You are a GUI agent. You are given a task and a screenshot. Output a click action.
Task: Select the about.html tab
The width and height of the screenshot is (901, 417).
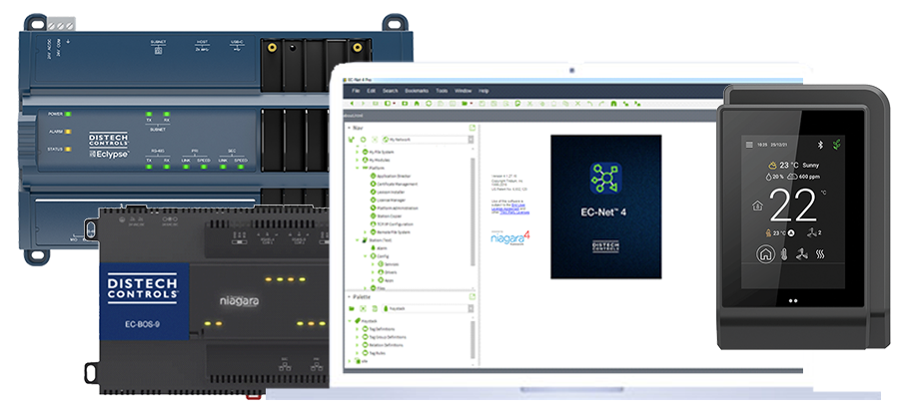[353, 116]
